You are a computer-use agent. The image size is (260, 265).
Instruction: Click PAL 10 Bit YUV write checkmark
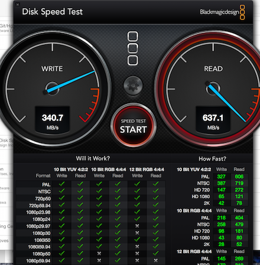tap(61, 184)
